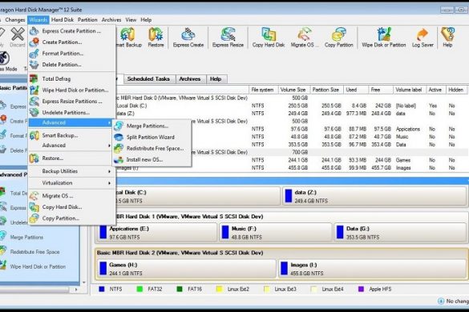
Task: Choose Copy Hard Disk... in Wizards menu
Action: pos(72,207)
